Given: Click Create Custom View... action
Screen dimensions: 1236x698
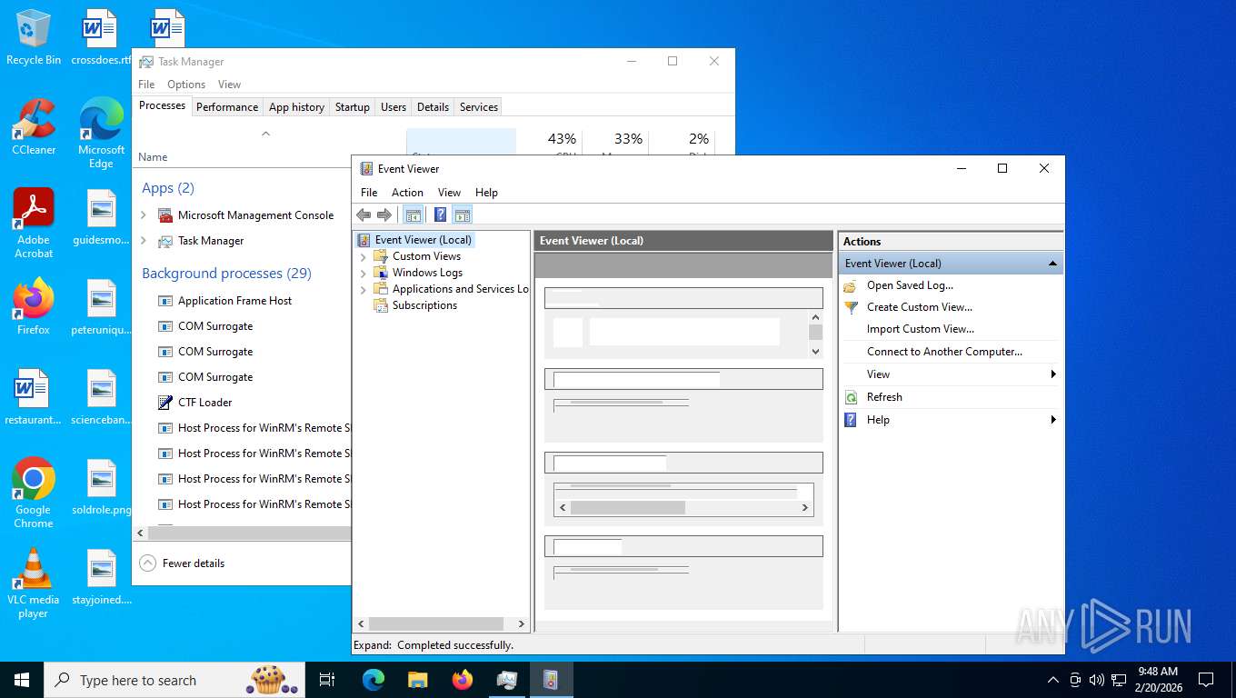Looking at the screenshot, I should click(x=920, y=307).
